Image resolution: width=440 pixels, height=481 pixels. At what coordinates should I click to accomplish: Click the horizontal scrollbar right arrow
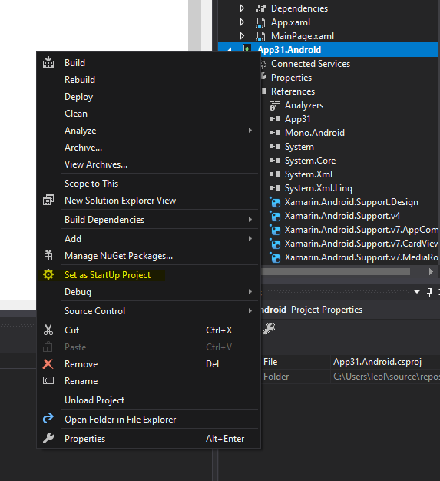431,271
